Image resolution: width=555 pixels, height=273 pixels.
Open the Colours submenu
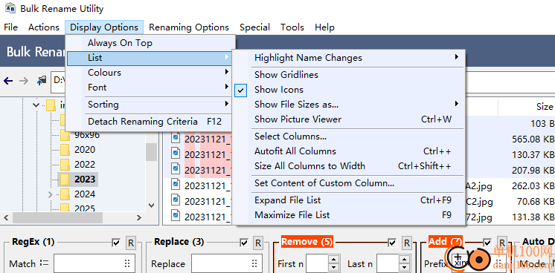pos(150,73)
